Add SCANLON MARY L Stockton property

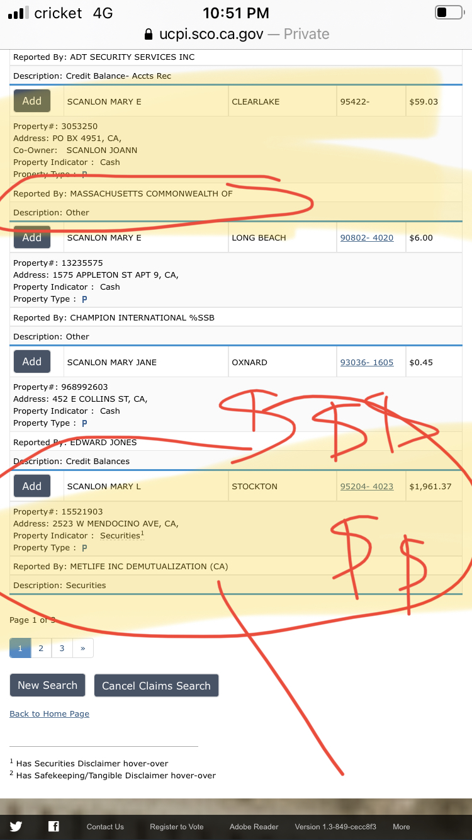[x=32, y=486]
